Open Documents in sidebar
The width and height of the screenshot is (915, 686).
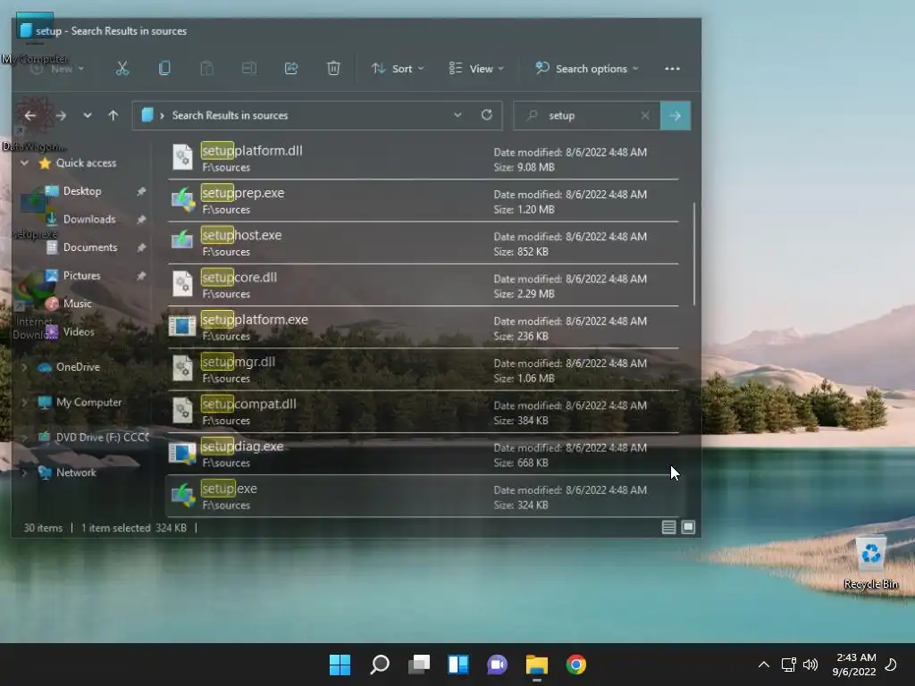90,247
